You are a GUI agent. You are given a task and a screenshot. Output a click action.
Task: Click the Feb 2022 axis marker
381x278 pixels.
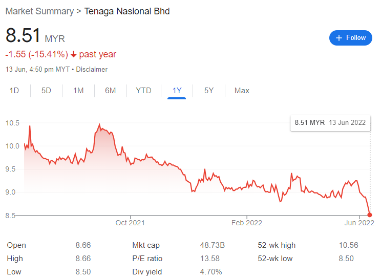(247, 223)
